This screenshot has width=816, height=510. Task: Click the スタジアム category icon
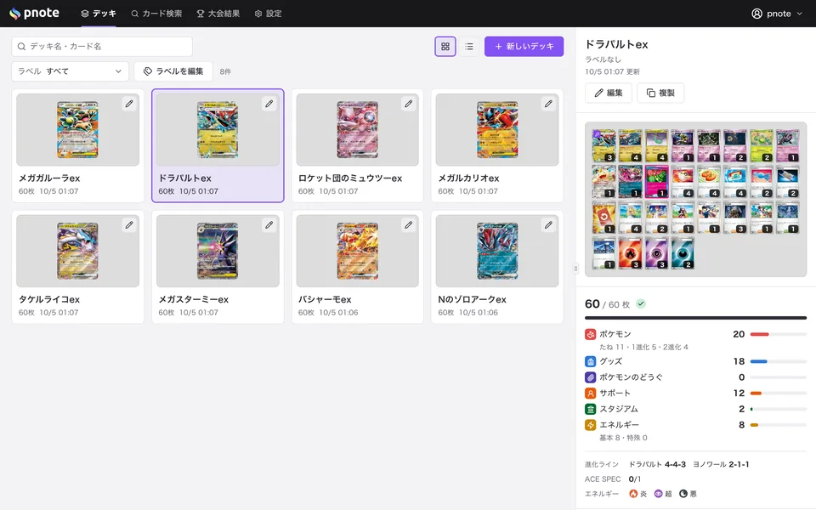pyautogui.click(x=590, y=409)
